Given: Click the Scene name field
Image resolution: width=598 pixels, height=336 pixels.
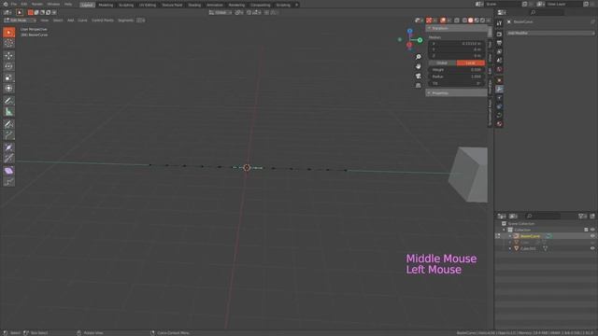Looking at the screenshot, I should click(x=503, y=4).
